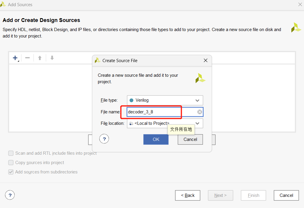Toggle Scan and add RTL include files
Viewport: 304px width, 208px height.
point(11,153)
